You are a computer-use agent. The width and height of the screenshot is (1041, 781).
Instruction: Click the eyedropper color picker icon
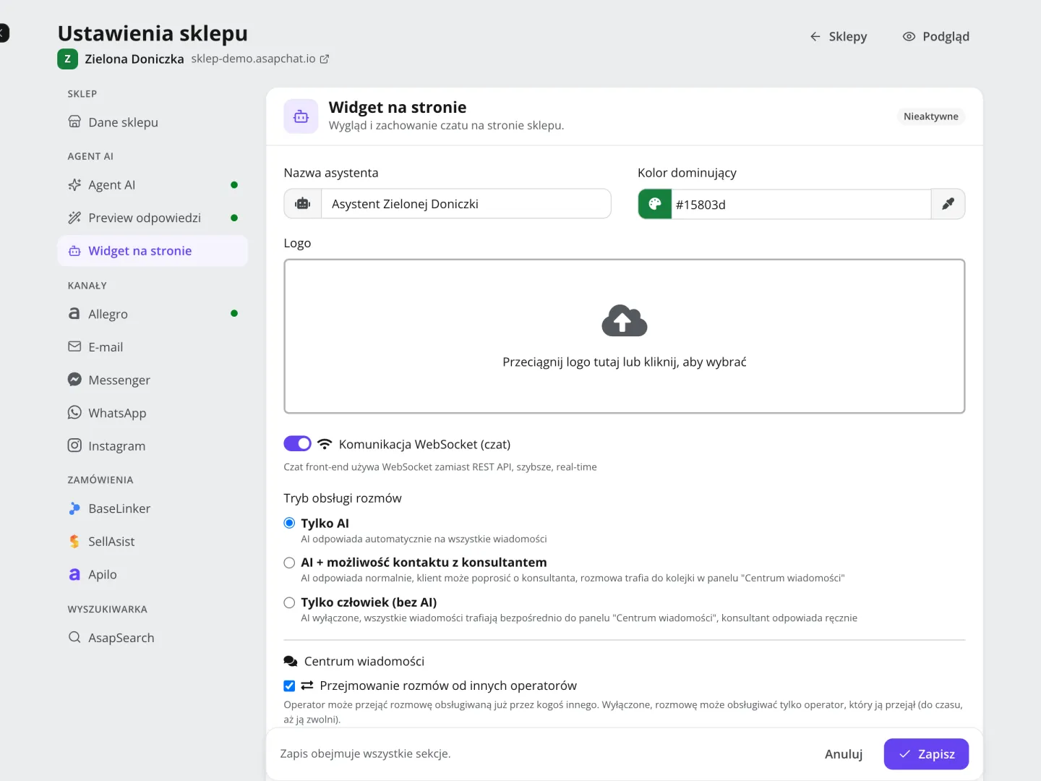pos(948,204)
